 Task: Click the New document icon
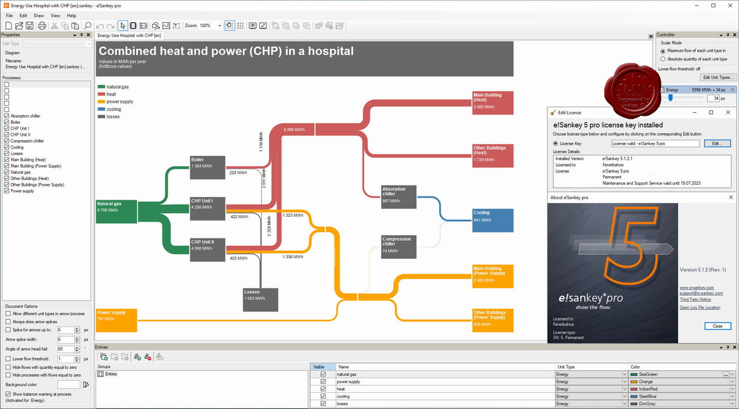click(9, 26)
